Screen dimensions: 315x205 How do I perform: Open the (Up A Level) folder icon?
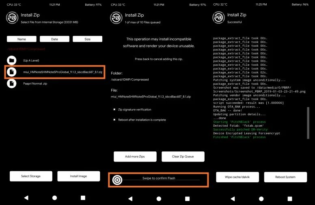[x=12, y=60]
